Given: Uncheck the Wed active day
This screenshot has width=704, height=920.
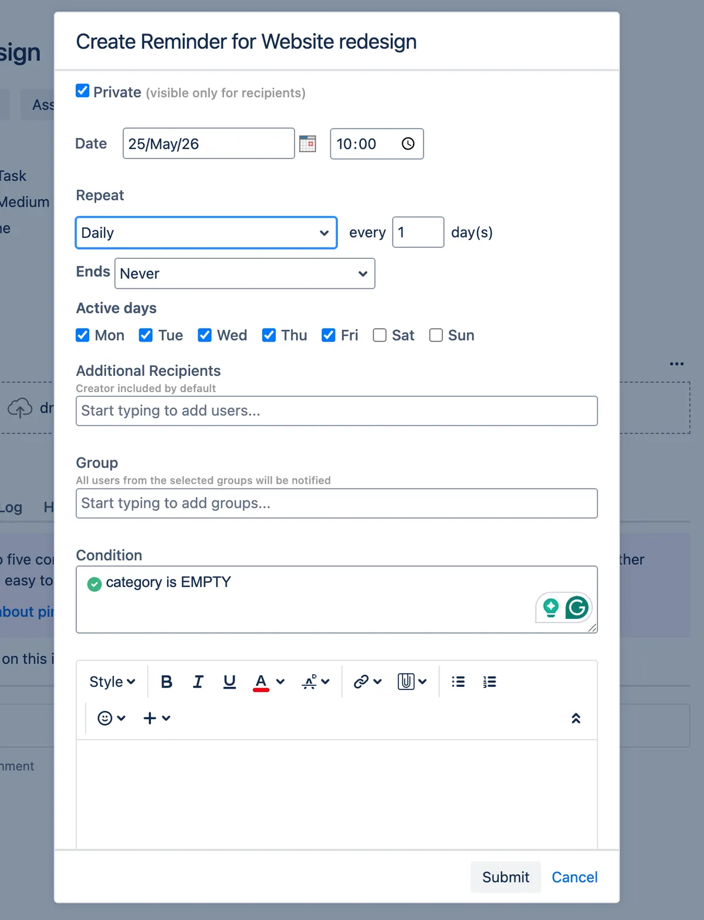Looking at the screenshot, I should tap(205, 335).
